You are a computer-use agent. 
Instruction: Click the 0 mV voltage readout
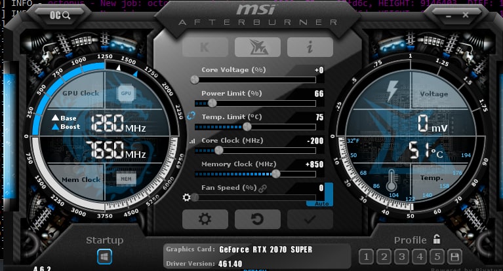[x=432, y=124]
